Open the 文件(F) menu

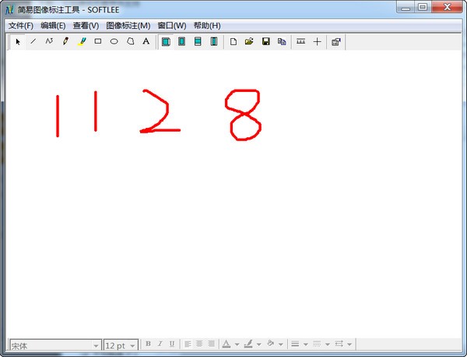coord(21,26)
